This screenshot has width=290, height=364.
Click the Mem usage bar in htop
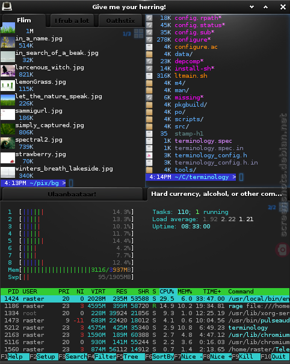71,270
